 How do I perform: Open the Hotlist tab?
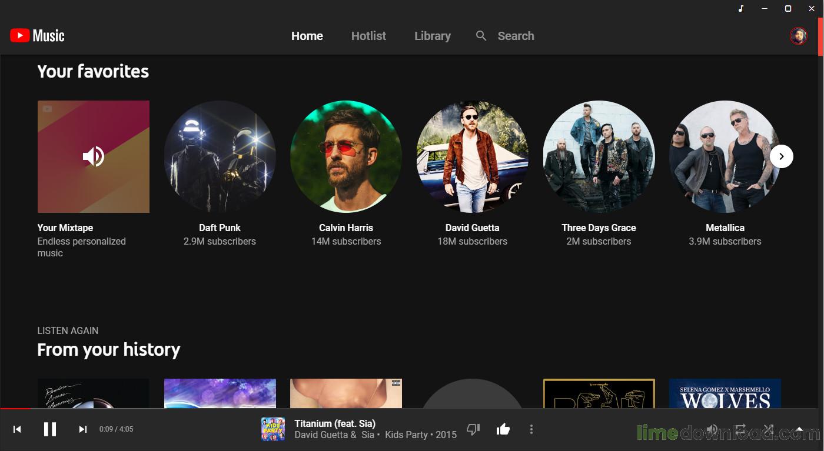tap(368, 36)
